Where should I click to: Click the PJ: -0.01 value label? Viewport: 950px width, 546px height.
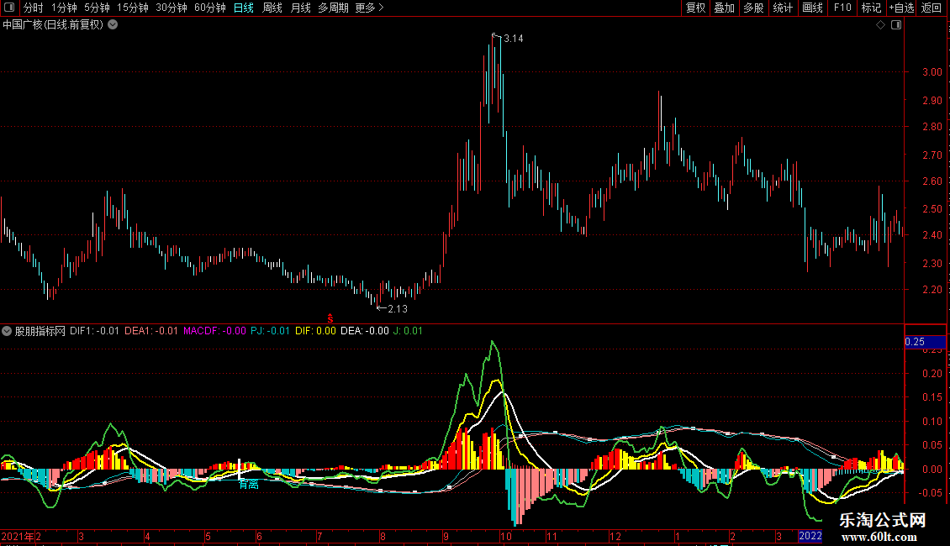coord(270,331)
